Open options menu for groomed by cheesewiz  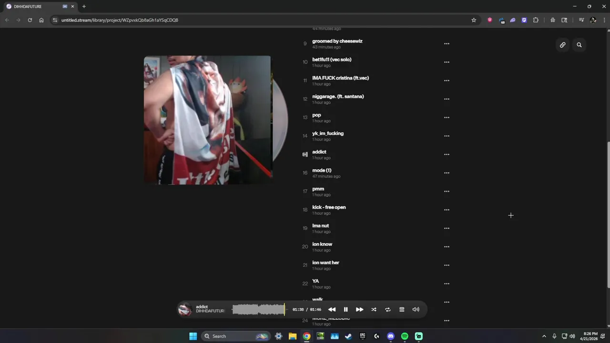point(447,43)
